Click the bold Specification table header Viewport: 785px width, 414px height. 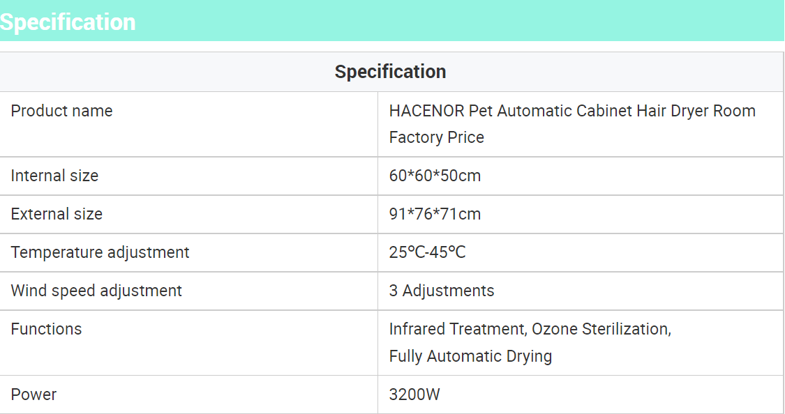pyautogui.click(x=391, y=72)
